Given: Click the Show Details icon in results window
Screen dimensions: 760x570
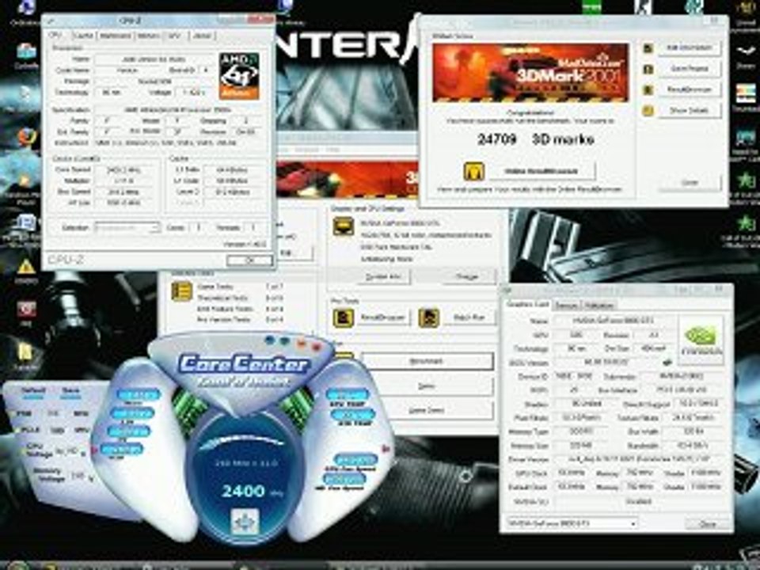Looking at the screenshot, I should click(648, 111).
